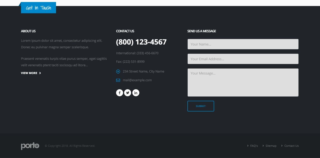Click the Get in Touch ribbon tab
This screenshot has height=158, width=320.
pyautogui.click(x=38, y=8)
